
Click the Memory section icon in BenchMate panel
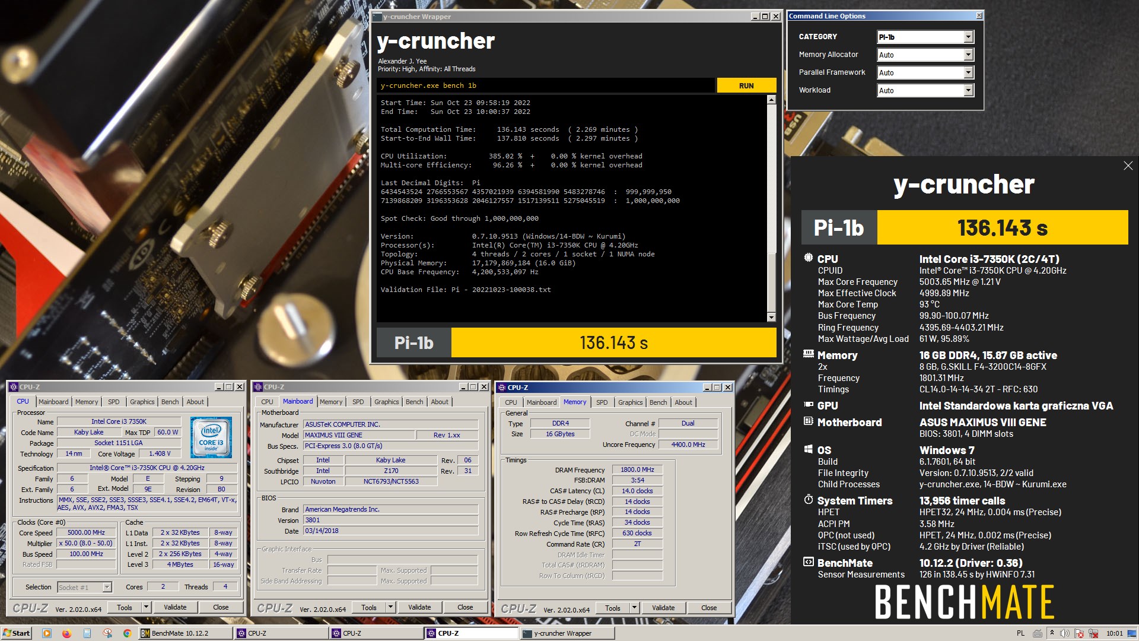point(808,354)
